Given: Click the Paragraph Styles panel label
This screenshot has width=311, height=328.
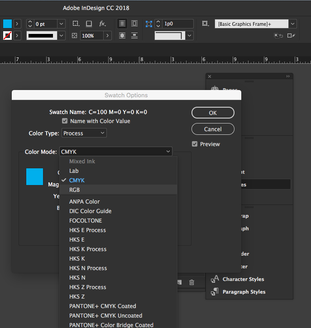Looking at the screenshot, I should 244,292.
